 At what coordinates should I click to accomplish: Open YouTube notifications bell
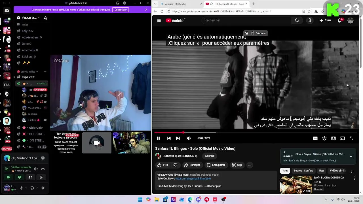point(340,20)
